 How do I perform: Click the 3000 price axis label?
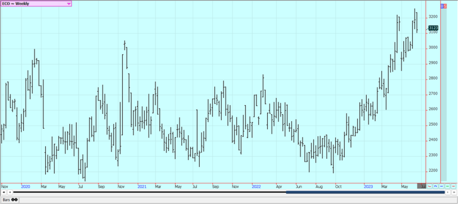(433, 47)
